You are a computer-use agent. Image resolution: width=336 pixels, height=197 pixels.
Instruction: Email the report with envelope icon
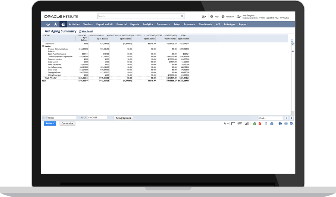pos(286,124)
